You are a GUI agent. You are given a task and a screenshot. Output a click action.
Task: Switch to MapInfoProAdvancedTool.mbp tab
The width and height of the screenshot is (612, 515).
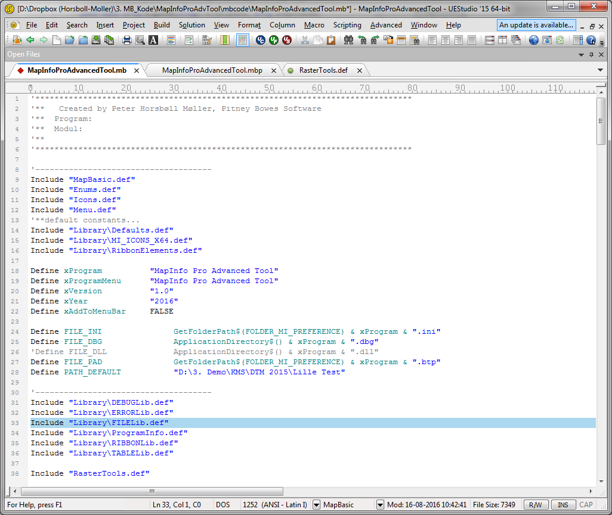[x=212, y=70]
